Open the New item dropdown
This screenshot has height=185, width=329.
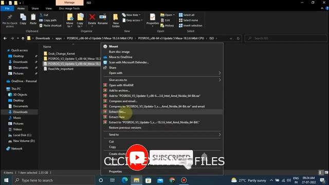131,15
